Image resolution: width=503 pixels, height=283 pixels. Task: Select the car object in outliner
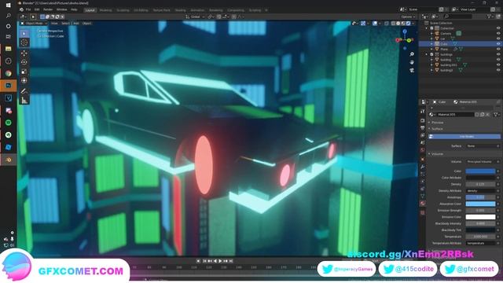[442, 39]
